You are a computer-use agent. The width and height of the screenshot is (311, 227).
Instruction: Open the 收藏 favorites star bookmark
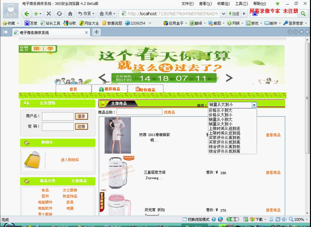[x=9, y=23]
